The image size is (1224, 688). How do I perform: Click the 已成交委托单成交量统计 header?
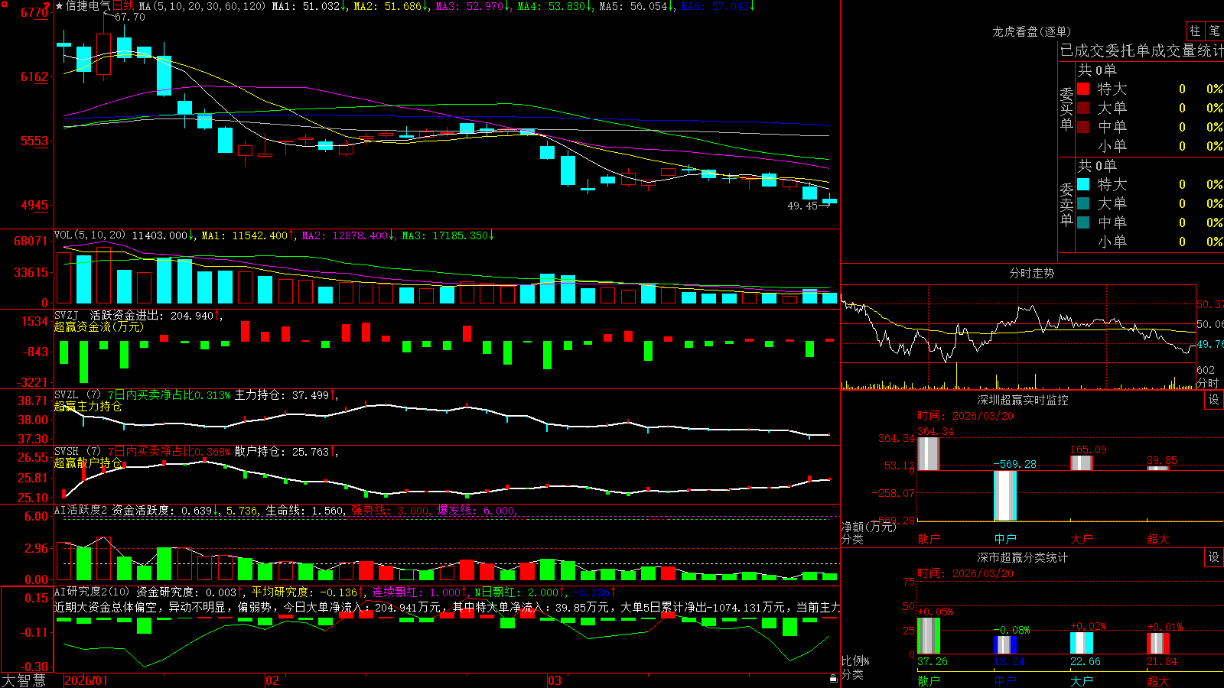[x=1141, y=50]
